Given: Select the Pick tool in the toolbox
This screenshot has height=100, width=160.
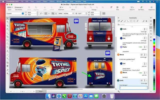Looking at the screenshot, I should pyautogui.click(x=7, y=18).
